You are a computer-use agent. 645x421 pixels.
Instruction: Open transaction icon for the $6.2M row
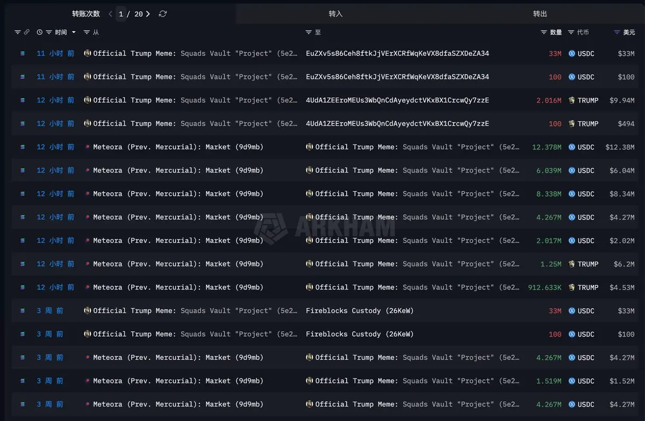23,264
